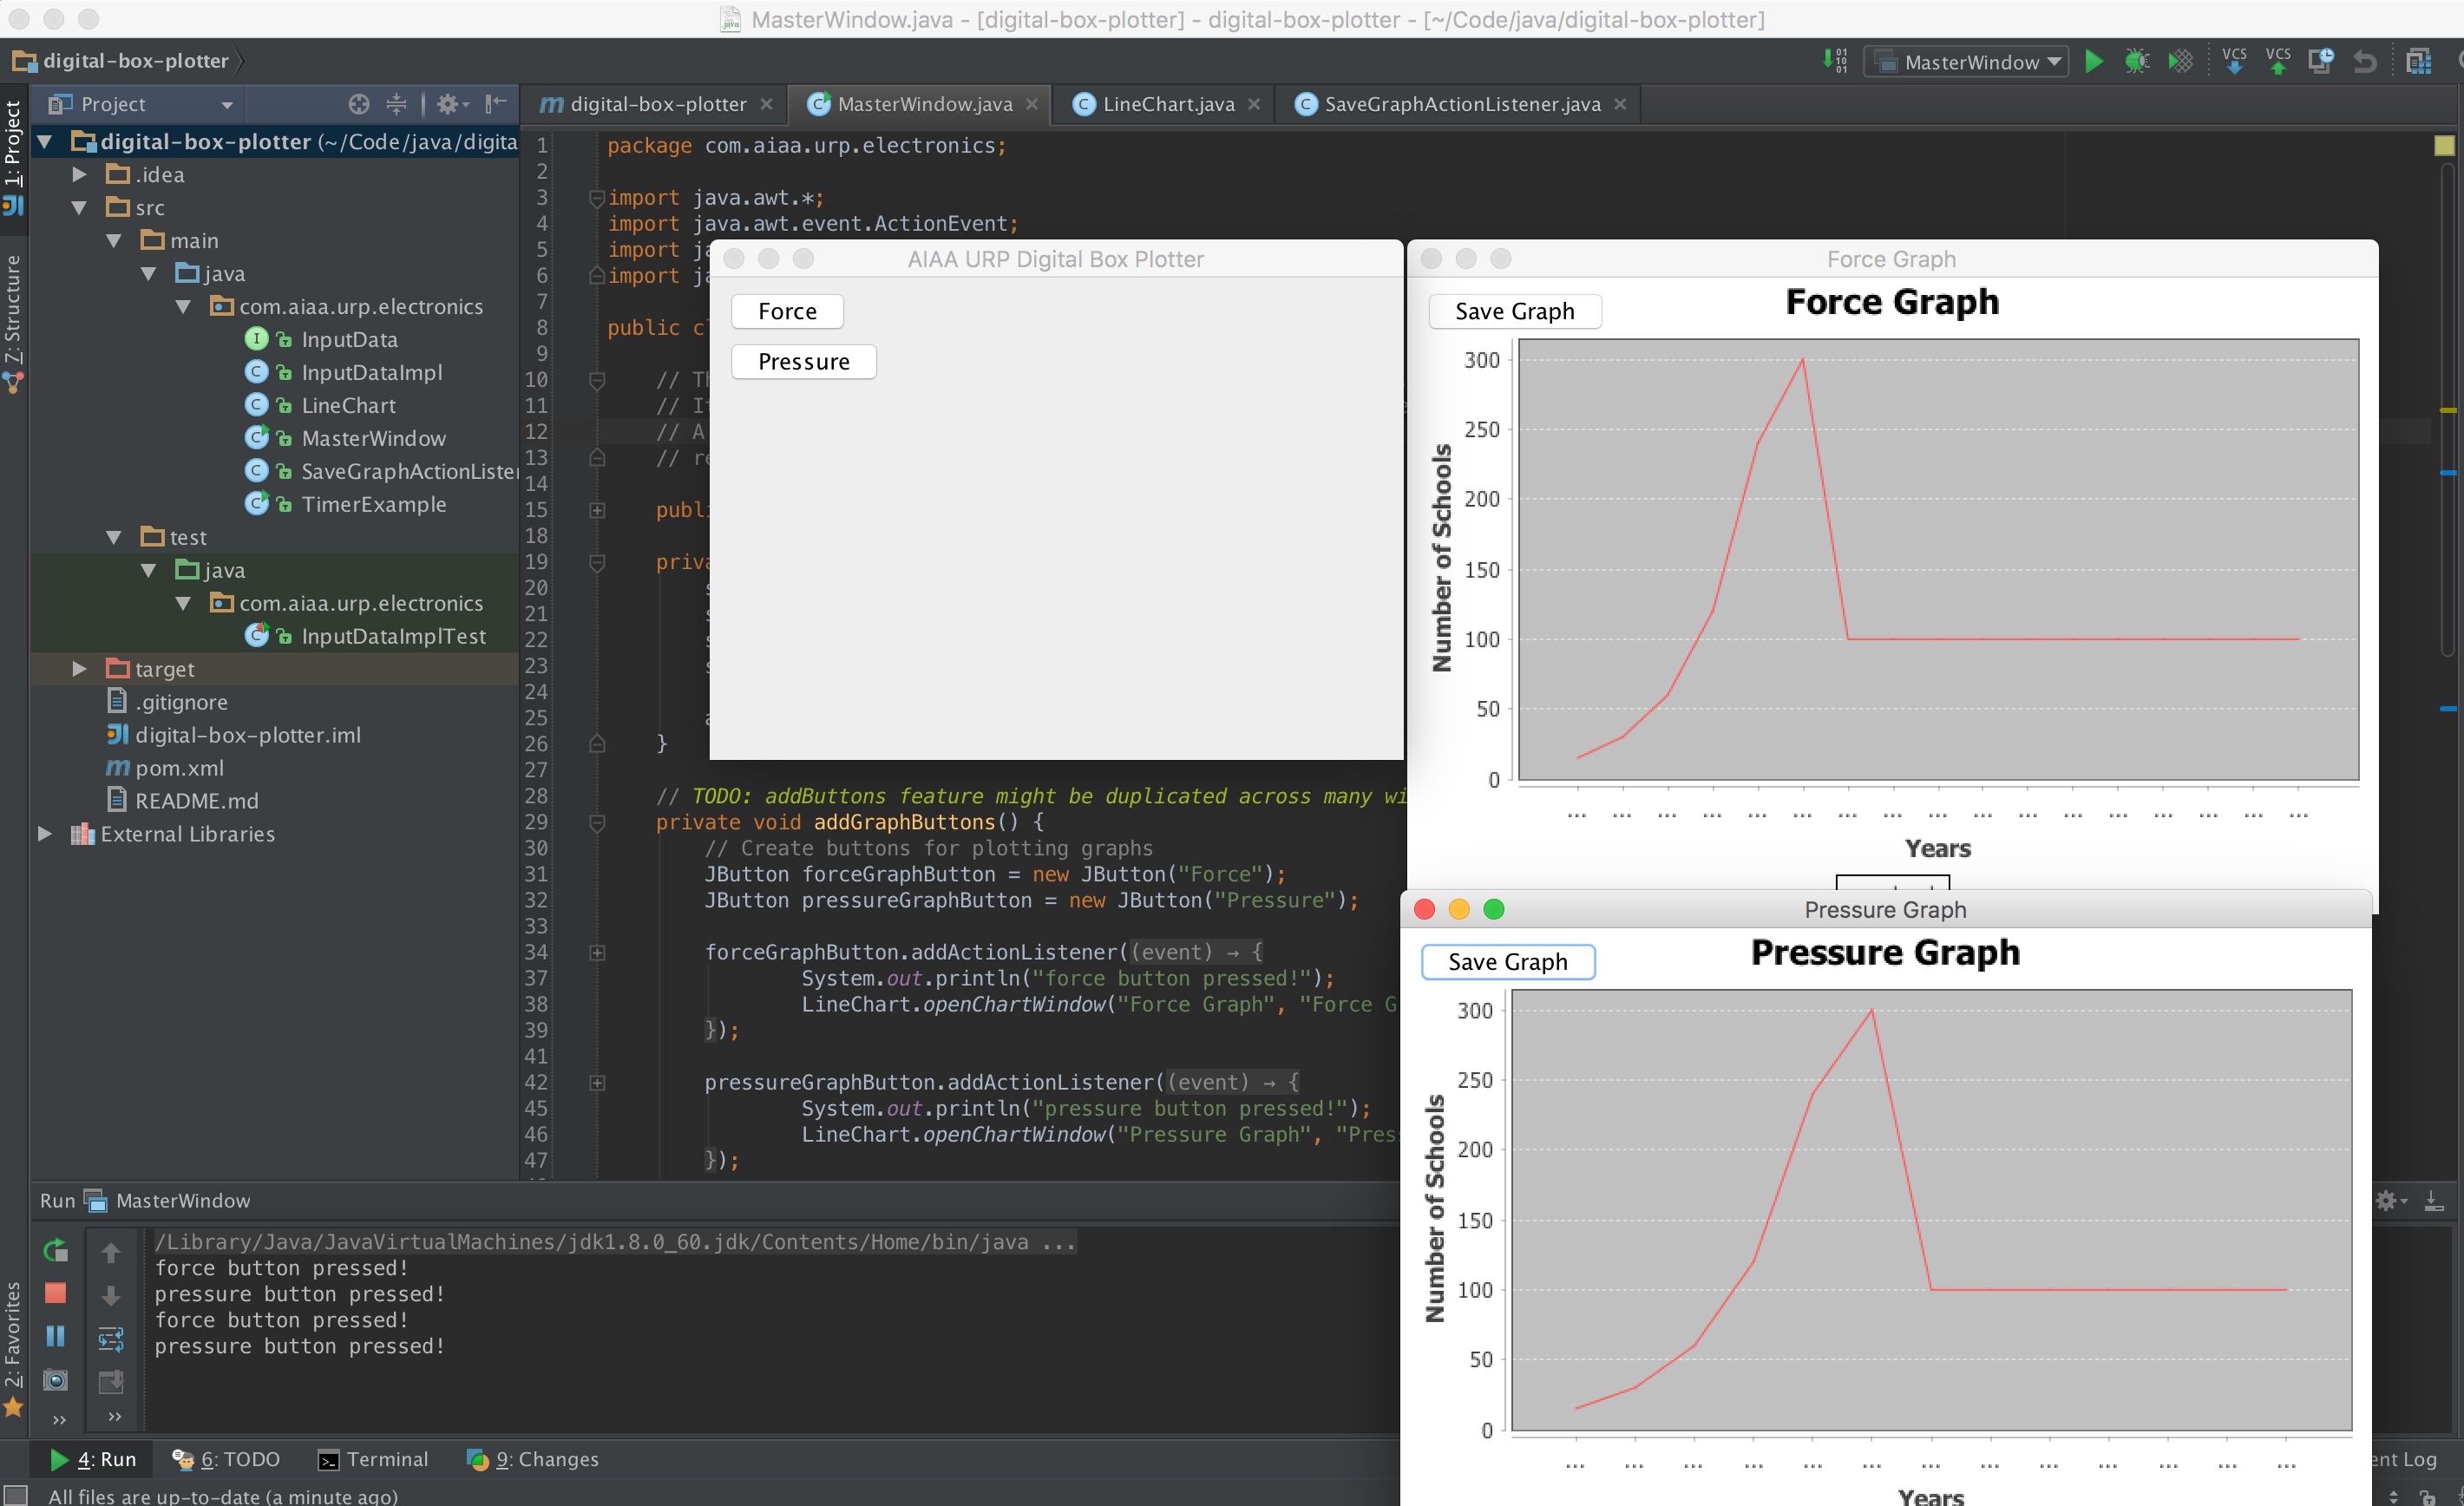
Task: Open the TODO tool window tab
Action: [x=226, y=1460]
